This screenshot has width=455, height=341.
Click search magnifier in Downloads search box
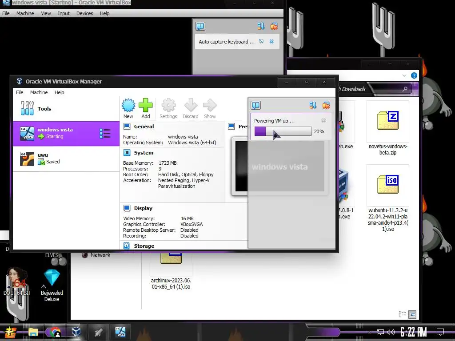tap(405, 89)
